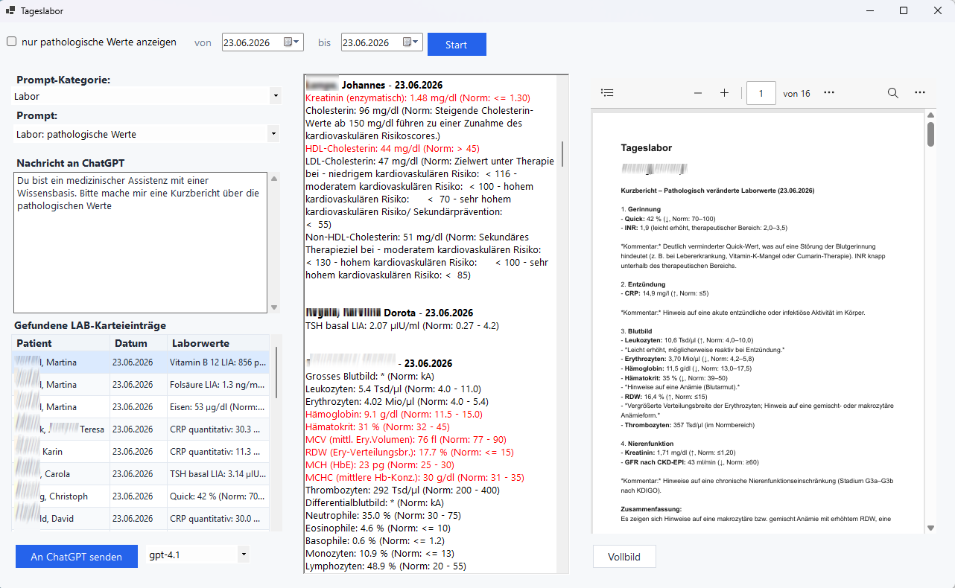Select the David row 'CRP quantitativ: 30.0 ...'
The height and width of the screenshot is (588, 955).
point(141,519)
